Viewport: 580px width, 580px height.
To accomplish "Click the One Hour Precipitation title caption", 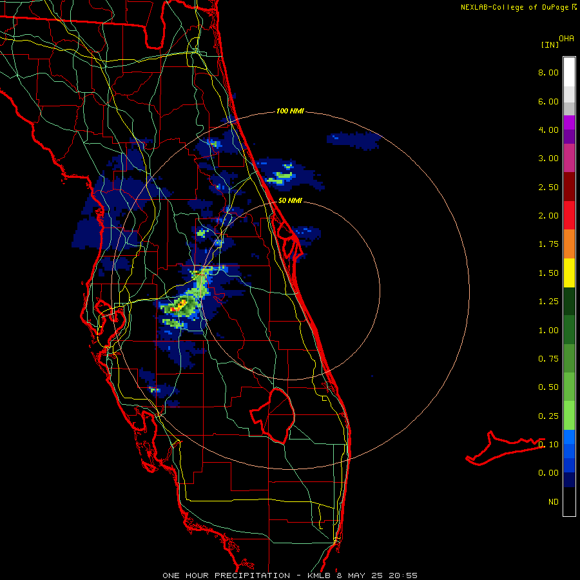I will click(289, 575).
